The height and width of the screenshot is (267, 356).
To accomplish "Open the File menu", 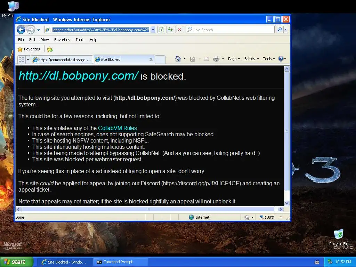I will [x=21, y=40].
